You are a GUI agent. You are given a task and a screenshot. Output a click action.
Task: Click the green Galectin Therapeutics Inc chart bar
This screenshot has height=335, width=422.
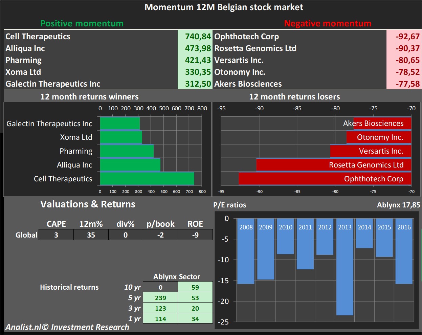pos(119,124)
